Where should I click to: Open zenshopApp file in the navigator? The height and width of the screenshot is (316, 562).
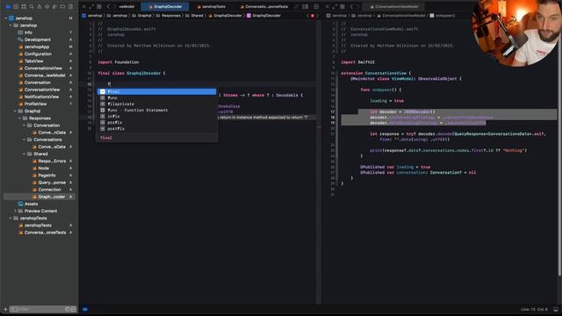click(37, 47)
